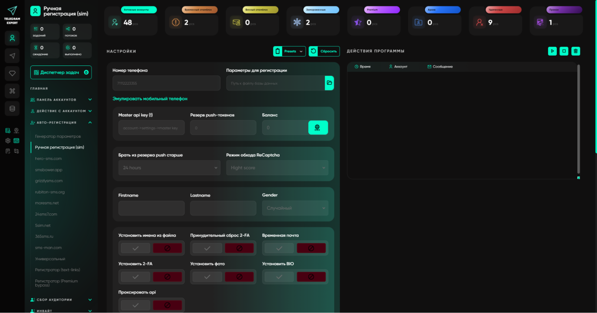Open Диспетчер задач task manager
The height and width of the screenshot is (313, 597).
(x=61, y=72)
